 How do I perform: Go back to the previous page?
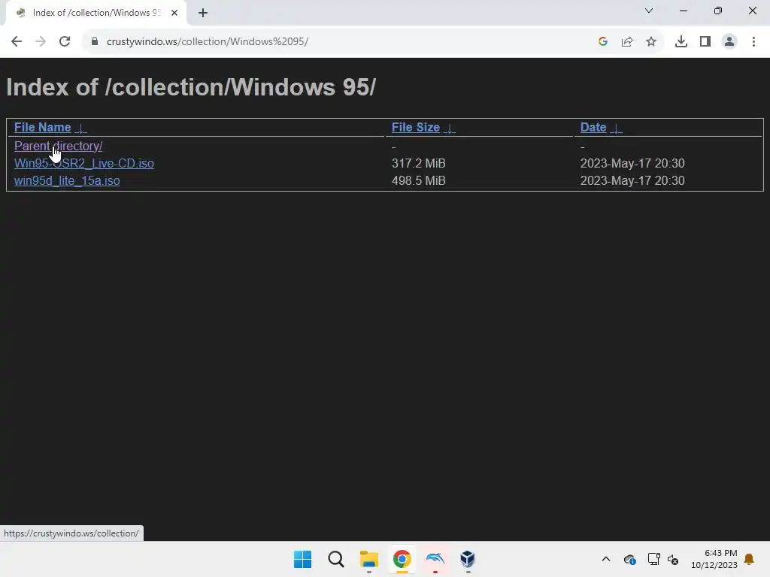(17, 42)
